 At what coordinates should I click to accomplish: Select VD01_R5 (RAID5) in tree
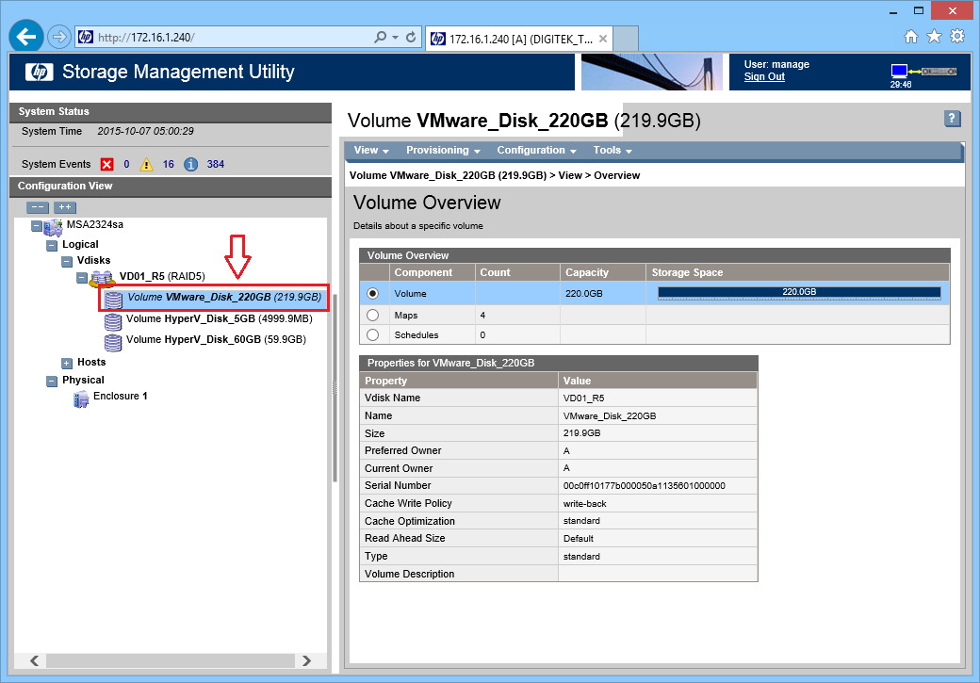coord(162,276)
